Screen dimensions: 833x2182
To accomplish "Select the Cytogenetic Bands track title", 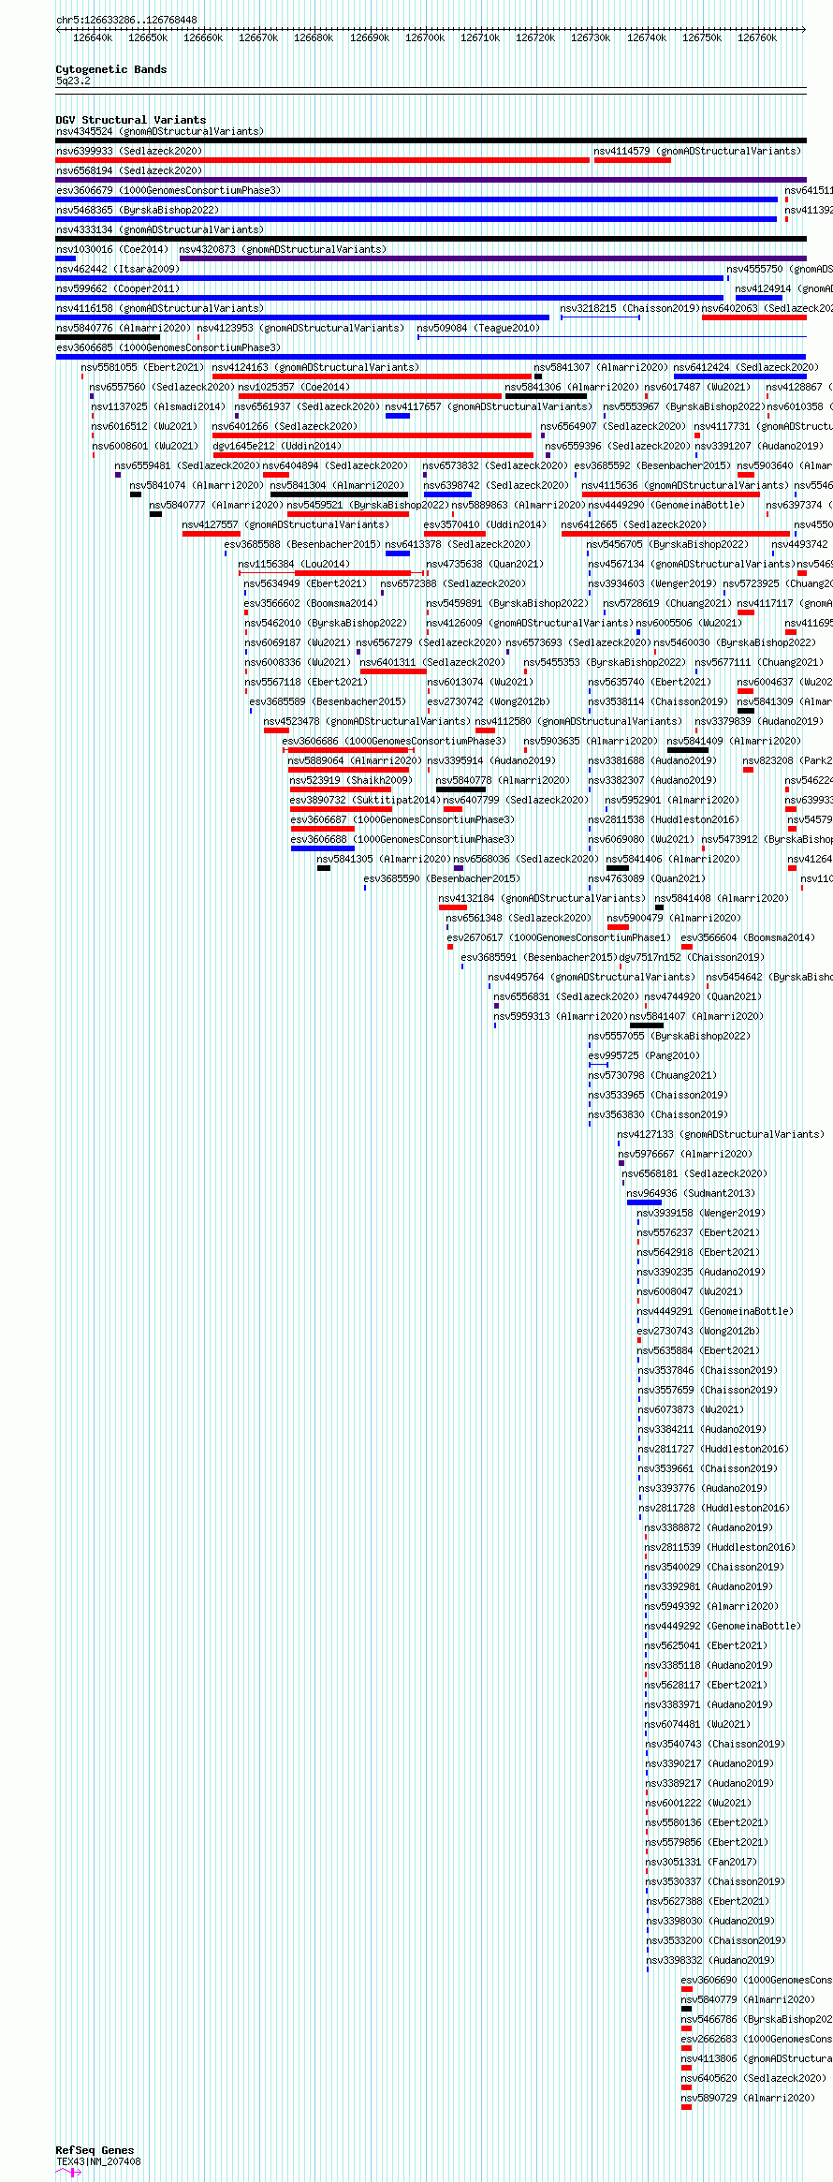I will pyautogui.click(x=111, y=69).
